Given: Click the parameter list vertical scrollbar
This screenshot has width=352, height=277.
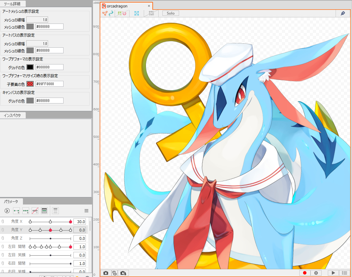Looking at the screenshot, I should coord(90,226).
